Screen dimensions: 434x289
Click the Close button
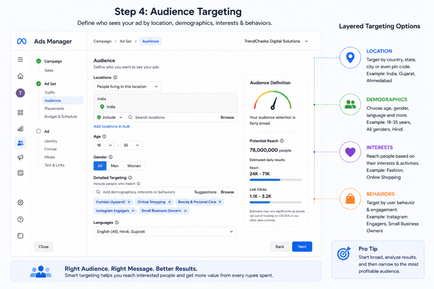coord(44,247)
